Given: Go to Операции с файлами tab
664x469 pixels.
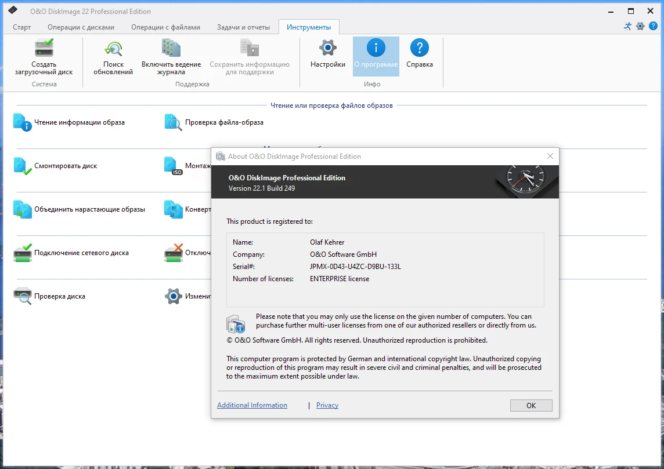Looking at the screenshot, I should [x=165, y=27].
